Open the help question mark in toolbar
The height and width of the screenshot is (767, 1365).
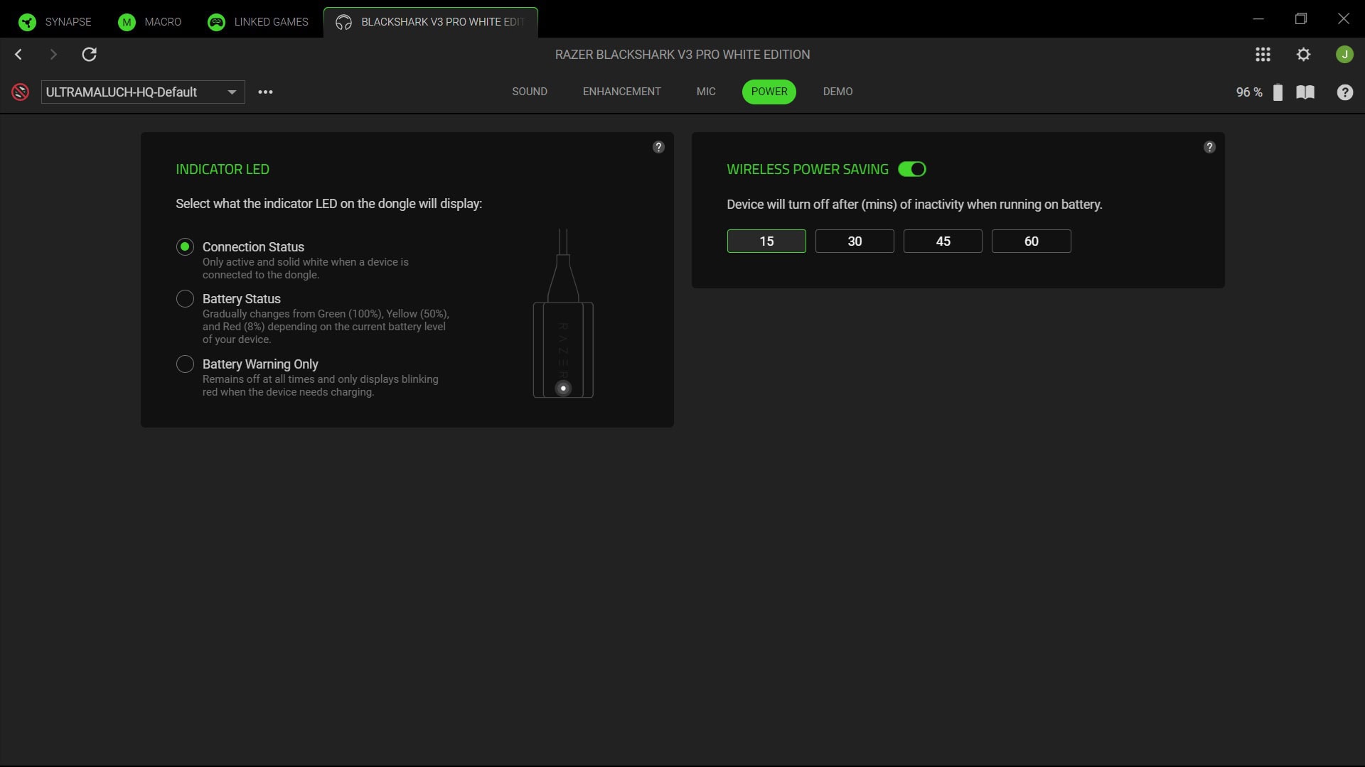(1345, 92)
